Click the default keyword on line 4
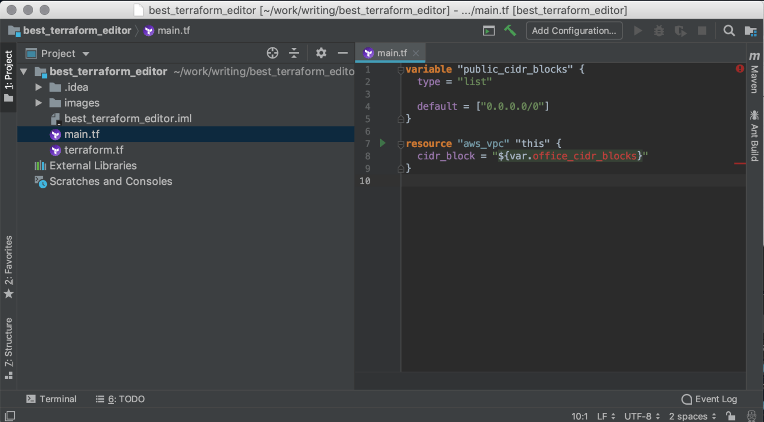764x422 pixels. coord(437,106)
